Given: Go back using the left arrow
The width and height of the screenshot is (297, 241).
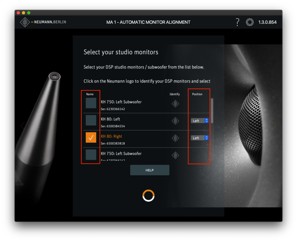Looking at the screenshot, I should (x=22, y=125).
